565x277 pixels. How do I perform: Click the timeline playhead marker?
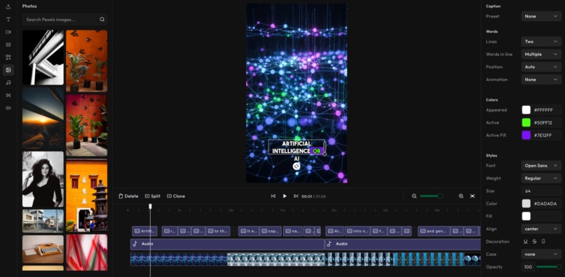click(x=150, y=206)
